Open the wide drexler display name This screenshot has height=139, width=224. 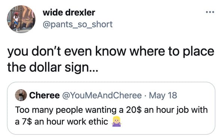click(69, 13)
